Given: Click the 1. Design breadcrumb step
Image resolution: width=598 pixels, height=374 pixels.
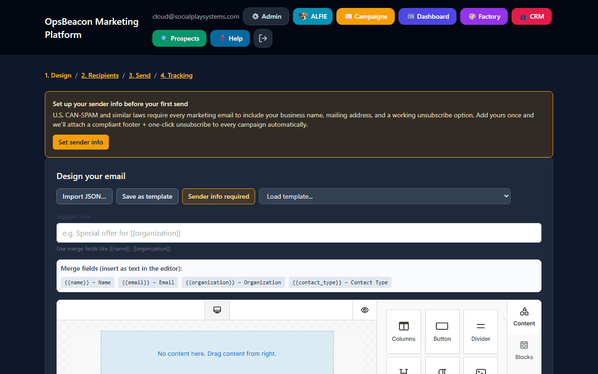Looking at the screenshot, I should (58, 75).
